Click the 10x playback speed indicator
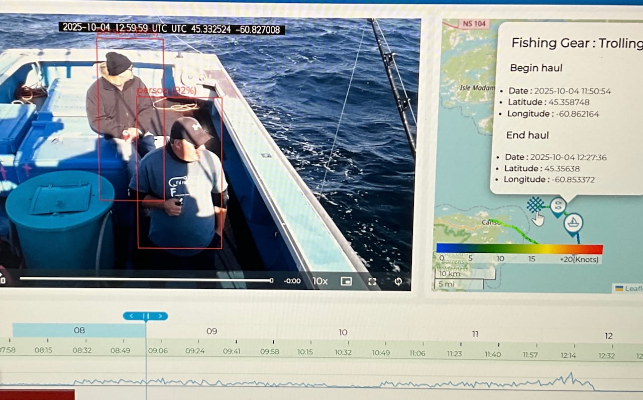Image resolution: width=643 pixels, height=400 pixels. pos(320,281)
